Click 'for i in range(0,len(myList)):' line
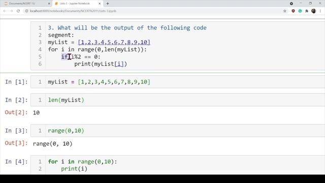325x183 pixels. pyautogui.click(x=97, y=50)
